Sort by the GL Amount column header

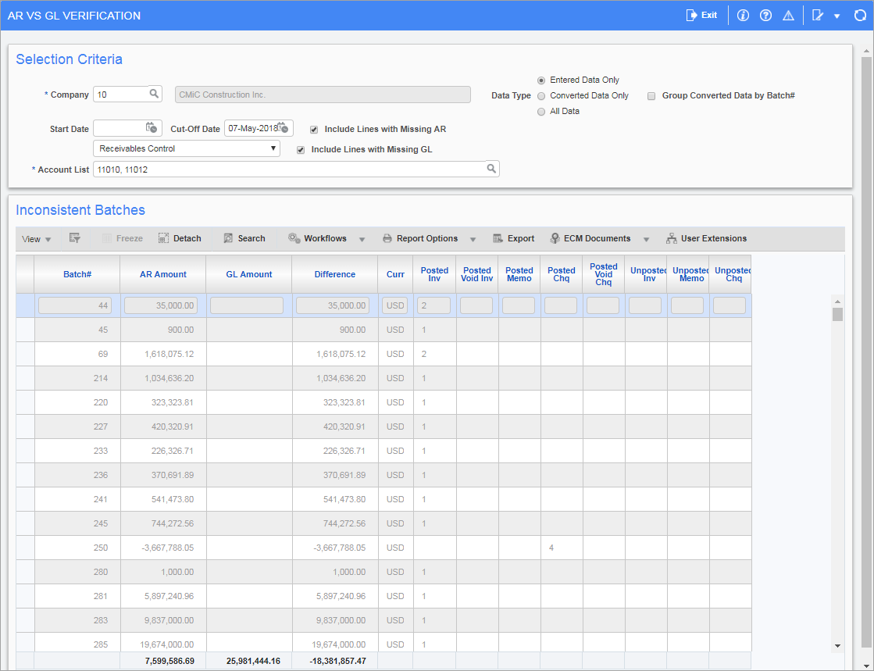tap(248, 274)
